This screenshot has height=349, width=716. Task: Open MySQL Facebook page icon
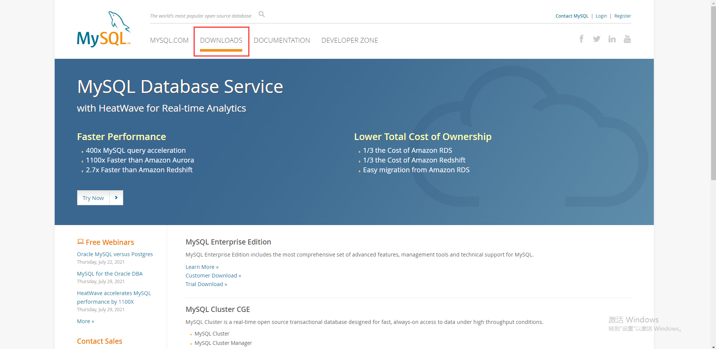[x=582, y=39]
